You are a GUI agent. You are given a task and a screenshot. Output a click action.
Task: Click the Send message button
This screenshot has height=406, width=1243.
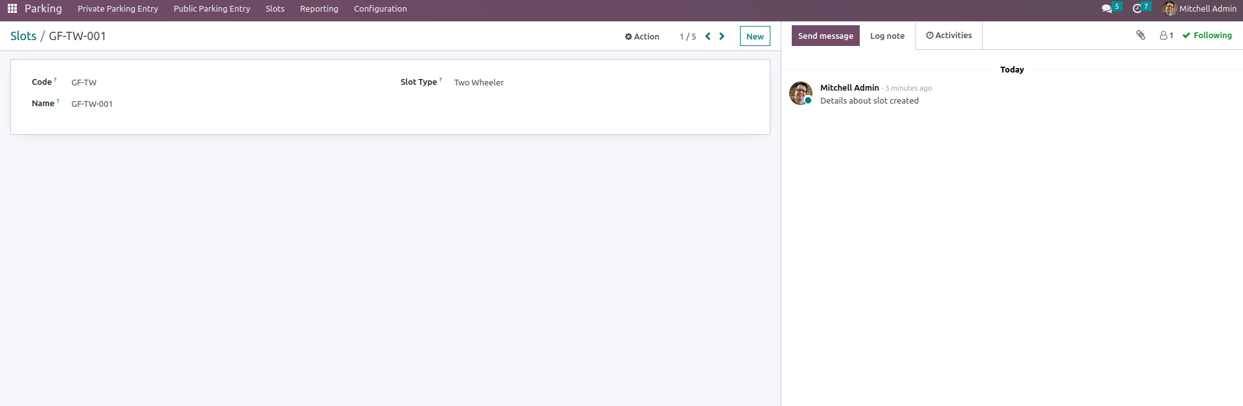(825, 36)
